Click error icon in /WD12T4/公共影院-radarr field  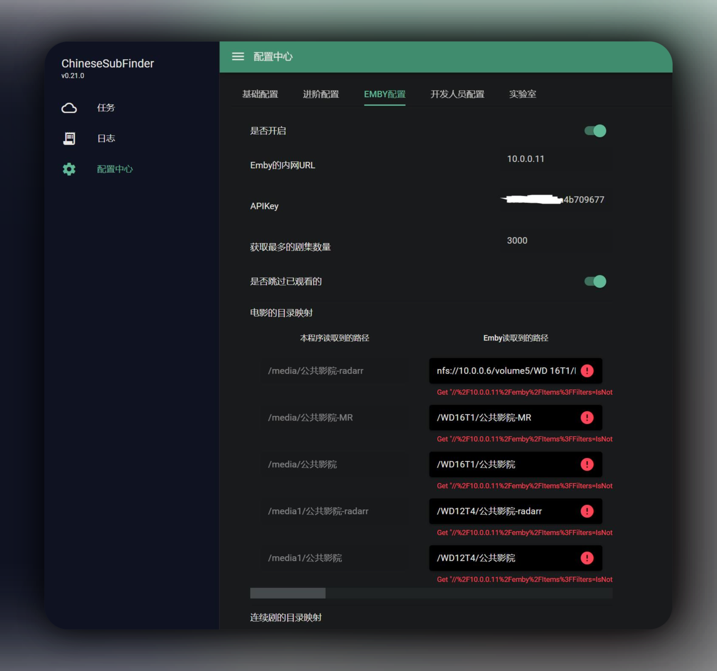[x=587, y=511]
